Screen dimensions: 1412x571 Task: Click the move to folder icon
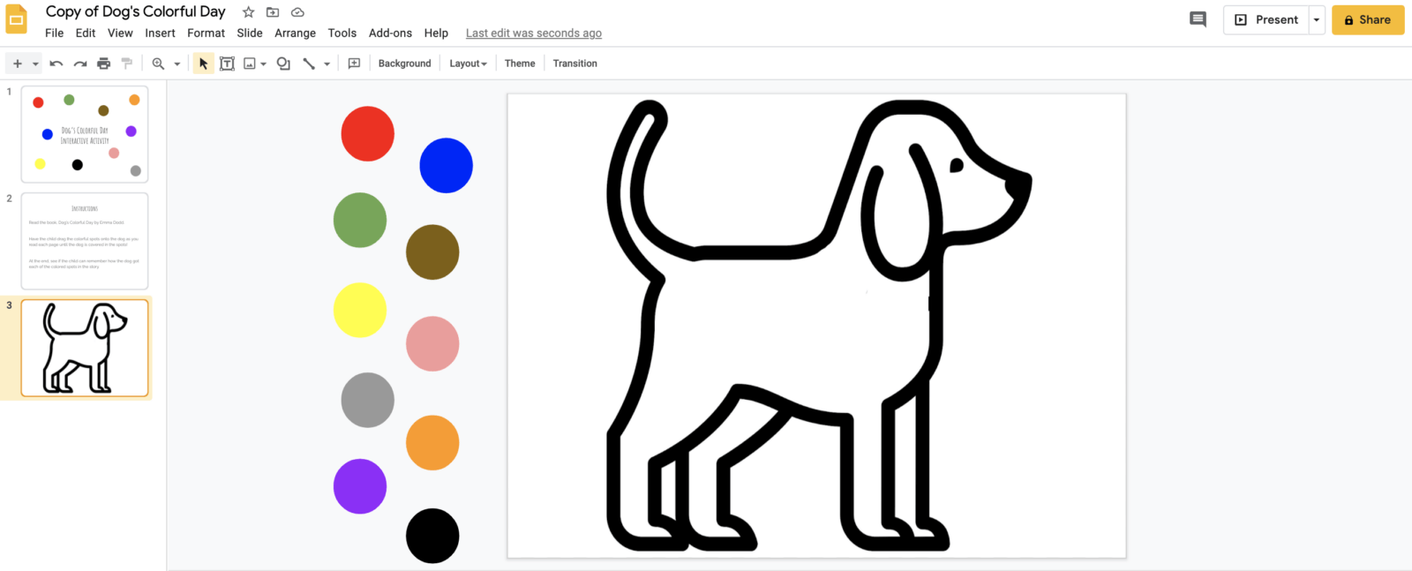(273, 12)
